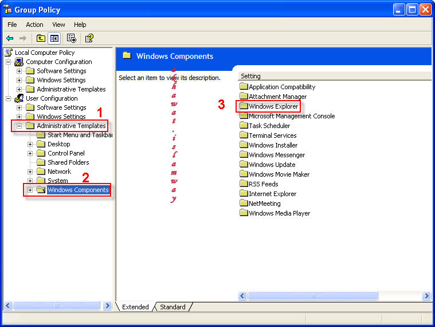435x327 pixels.
Task: Minimize the Group Policy window
Action: coord(399,10)
